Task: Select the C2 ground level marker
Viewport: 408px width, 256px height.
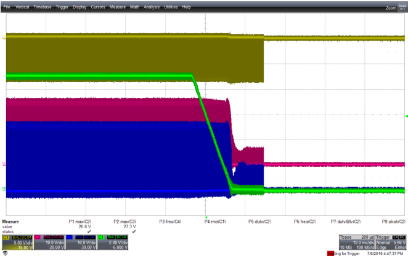Action: (4, 164)
